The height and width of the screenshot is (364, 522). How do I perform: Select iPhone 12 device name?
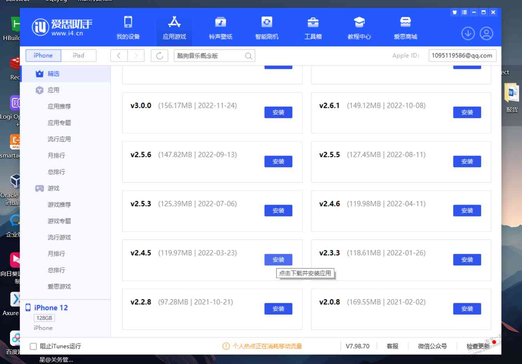[x=51, y=308]
